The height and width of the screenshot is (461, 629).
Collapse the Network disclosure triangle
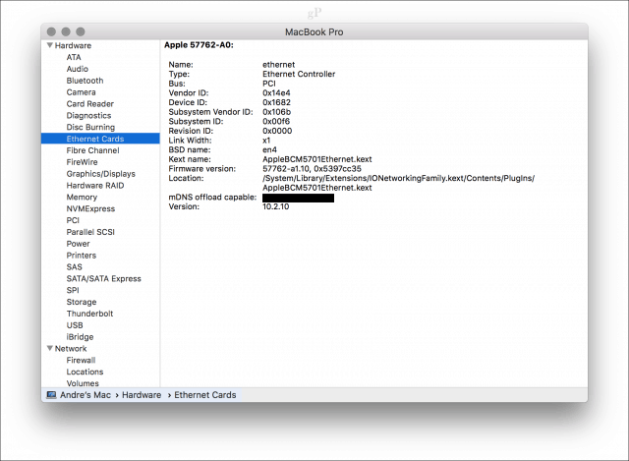50,348
